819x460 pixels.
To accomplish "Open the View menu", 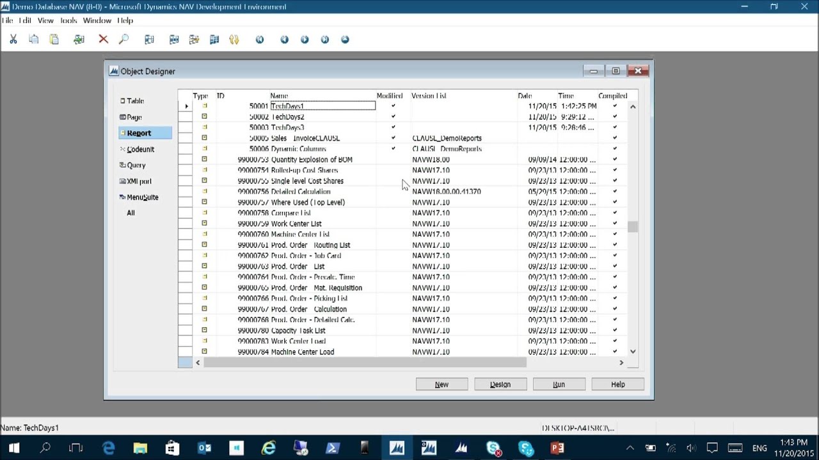I will point(45,20).
